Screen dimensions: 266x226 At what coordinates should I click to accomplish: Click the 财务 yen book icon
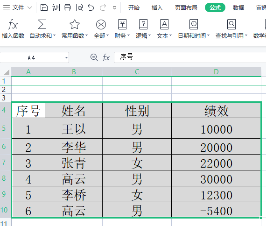click(x=122, y=24)
